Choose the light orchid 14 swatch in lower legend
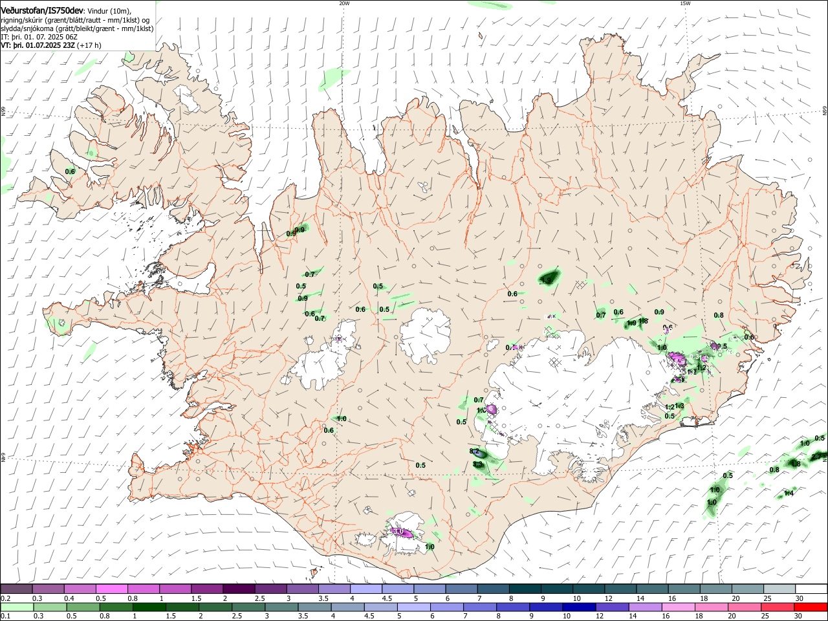 coord(646,607)
